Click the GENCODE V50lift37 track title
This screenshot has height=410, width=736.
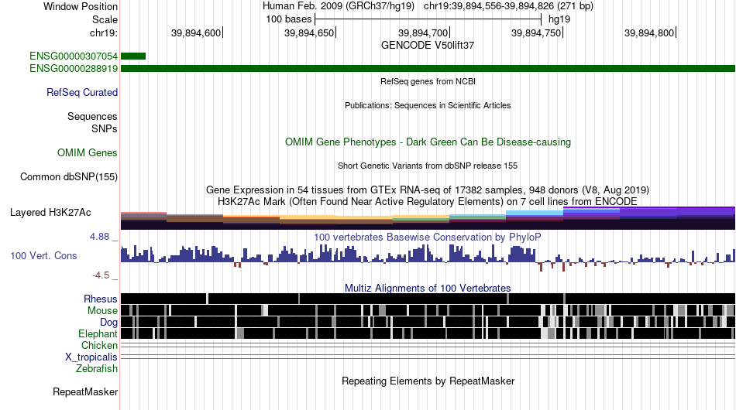[428, 46]
